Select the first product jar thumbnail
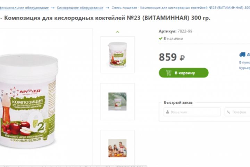The width and height of the screenshot is (250, 167). 117,55
